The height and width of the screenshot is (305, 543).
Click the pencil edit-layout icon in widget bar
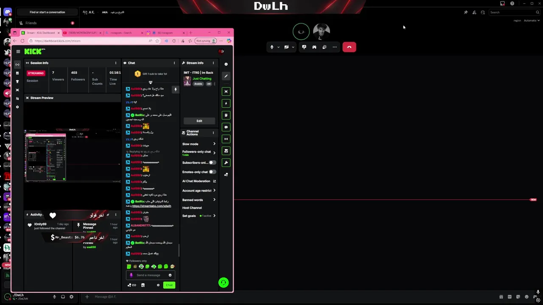tap(226, 76)
